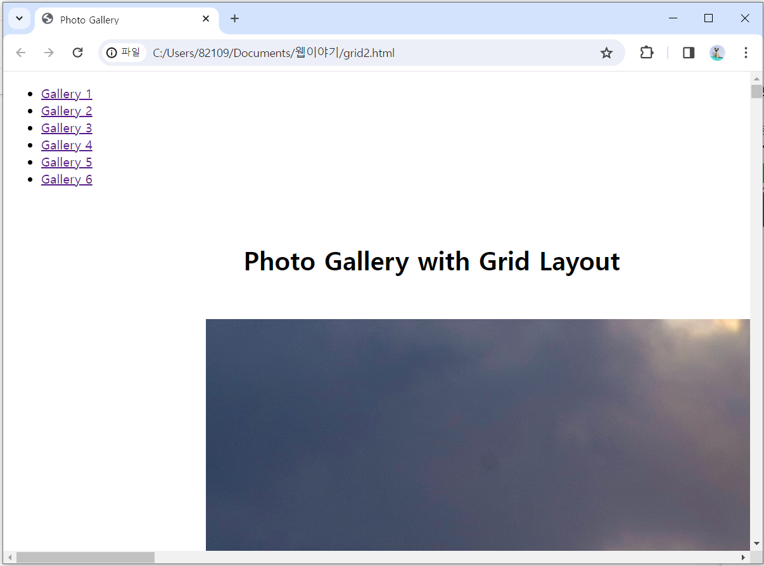Reload the current page
Image resolution: width=764 pixels, height=566 pixels.
point(77,53)
